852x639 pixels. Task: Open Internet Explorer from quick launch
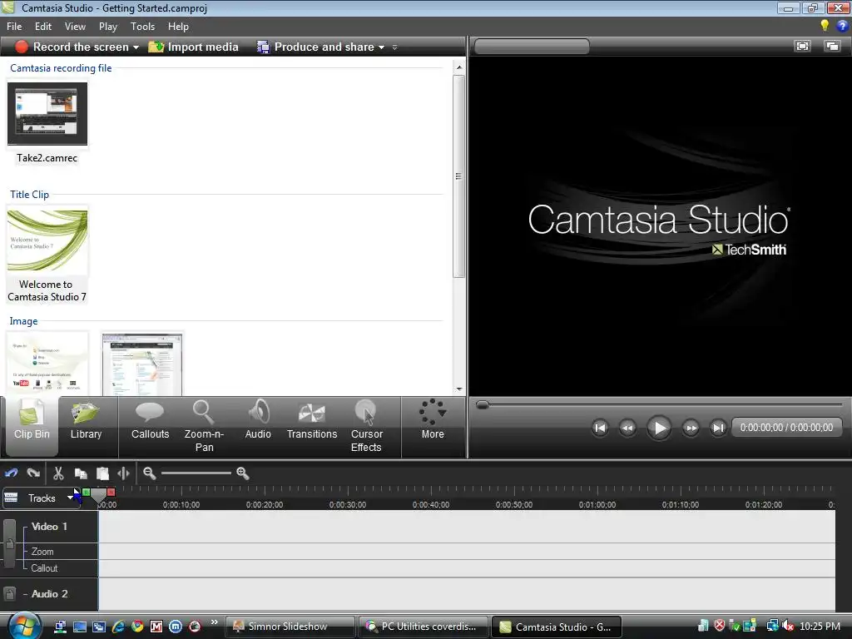coord(118,627)
